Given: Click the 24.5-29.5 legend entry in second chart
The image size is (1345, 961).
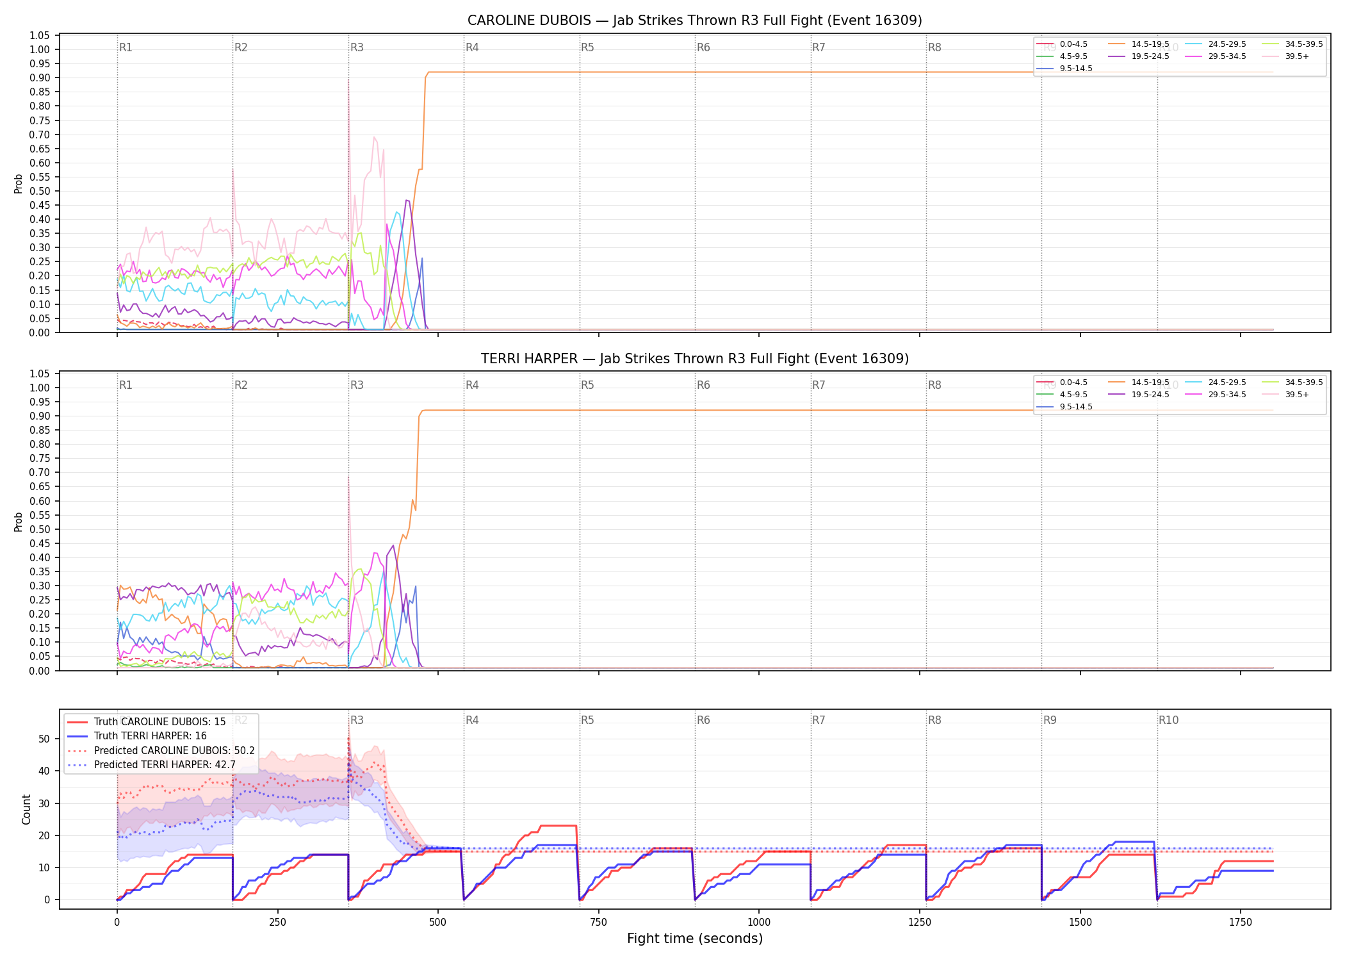Looking at the screenshot, I should point(1215,382).
